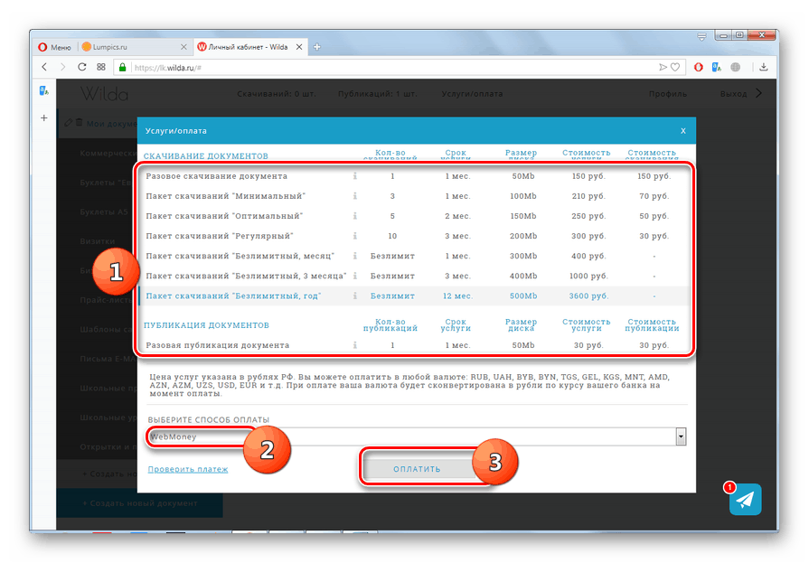Image resolution: width=809 pixels, height=563 pixels.
Task: Click the 1000 руб. price cell
Action: coord(588,277)
